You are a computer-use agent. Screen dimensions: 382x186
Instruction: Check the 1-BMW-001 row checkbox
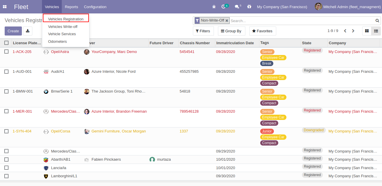pyautogui.click(x=6, y=91)
